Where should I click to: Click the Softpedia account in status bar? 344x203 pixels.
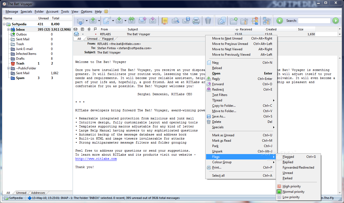(13, 198)
